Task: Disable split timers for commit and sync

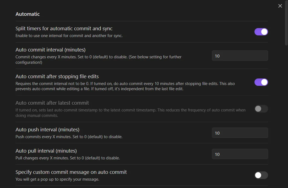Action: click(261, 32)
